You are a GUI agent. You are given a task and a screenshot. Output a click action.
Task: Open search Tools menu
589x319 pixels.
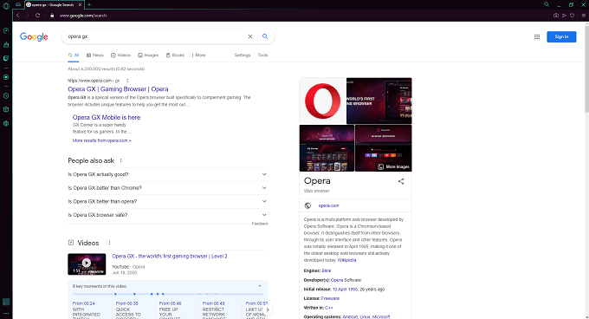point(262,55)
